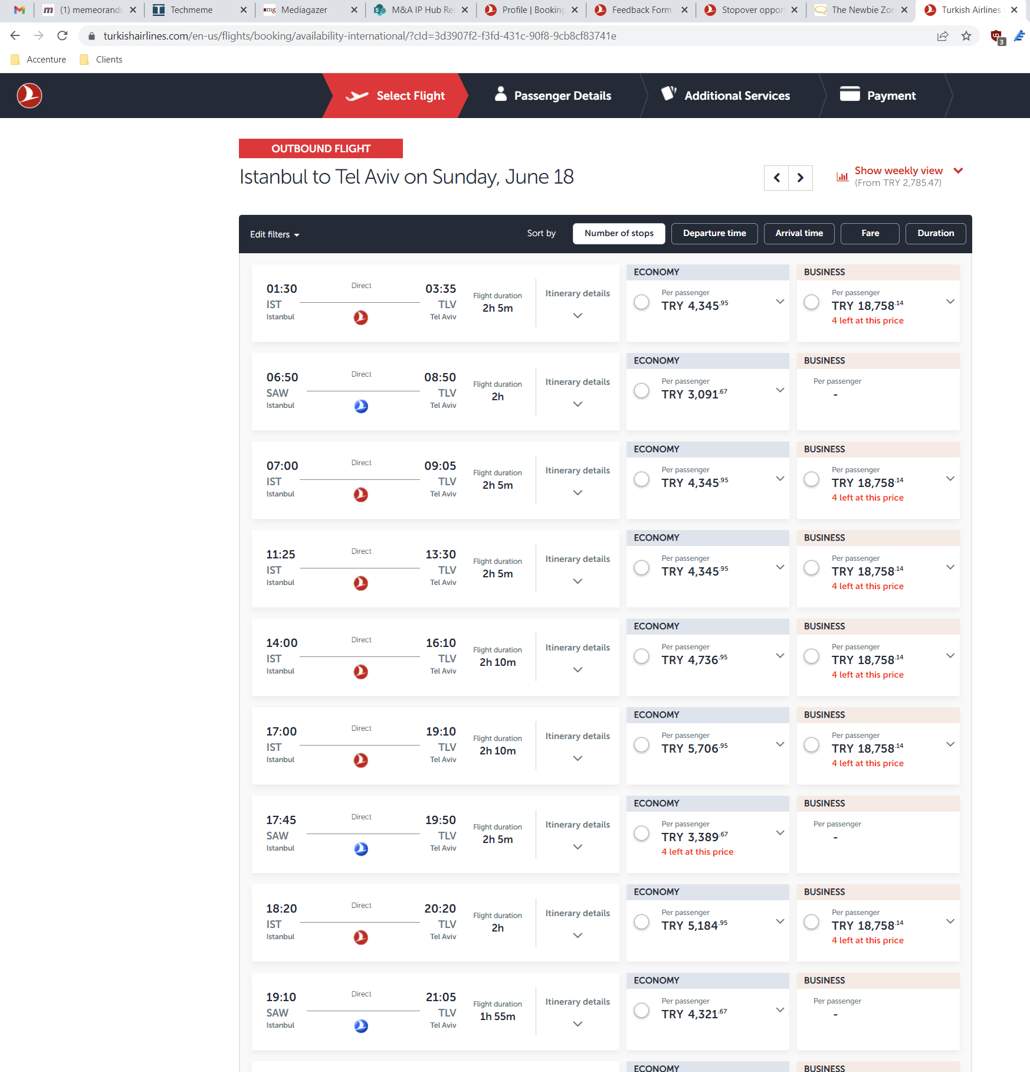The image size is (1030, 1072).
Task: Expand Itinerary details for 11:25 flight
Action: (x=578, y=570)
